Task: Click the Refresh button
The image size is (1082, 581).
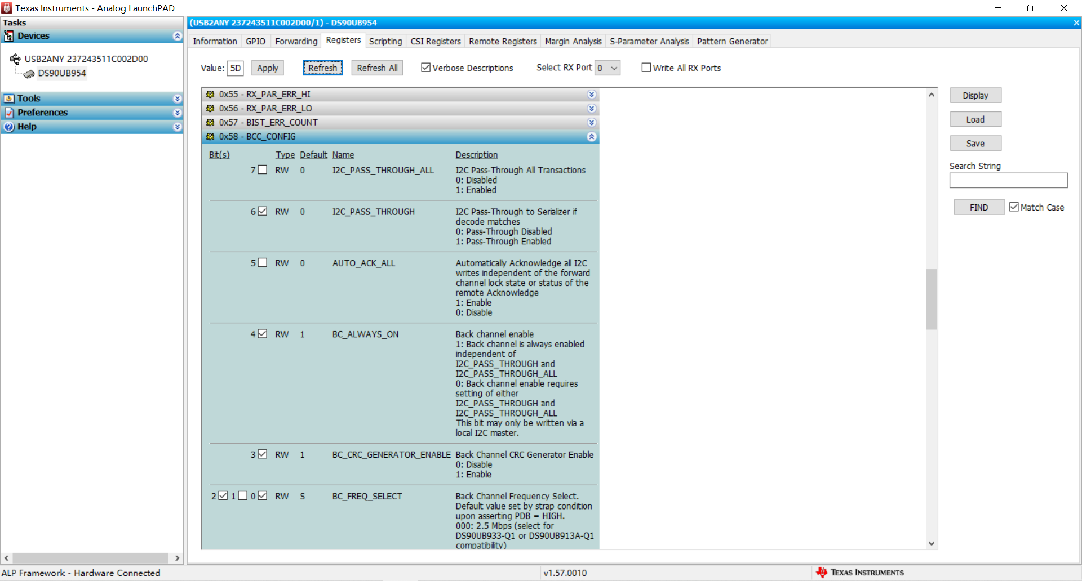Action: tap(322, 68)
